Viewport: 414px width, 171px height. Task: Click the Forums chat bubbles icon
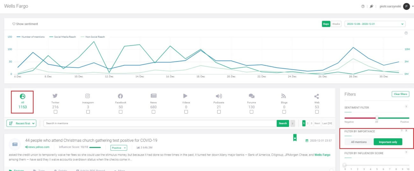click(252, 96)
